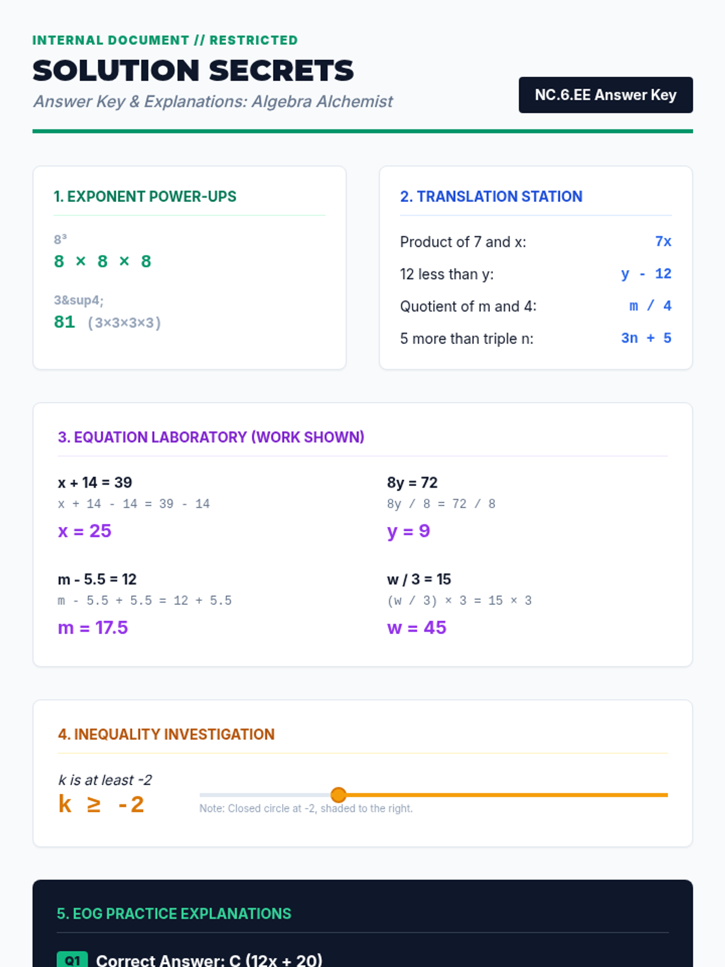Click the Internal Document Restricted label
Screen dimensions: 725x967
click(165, 40)
